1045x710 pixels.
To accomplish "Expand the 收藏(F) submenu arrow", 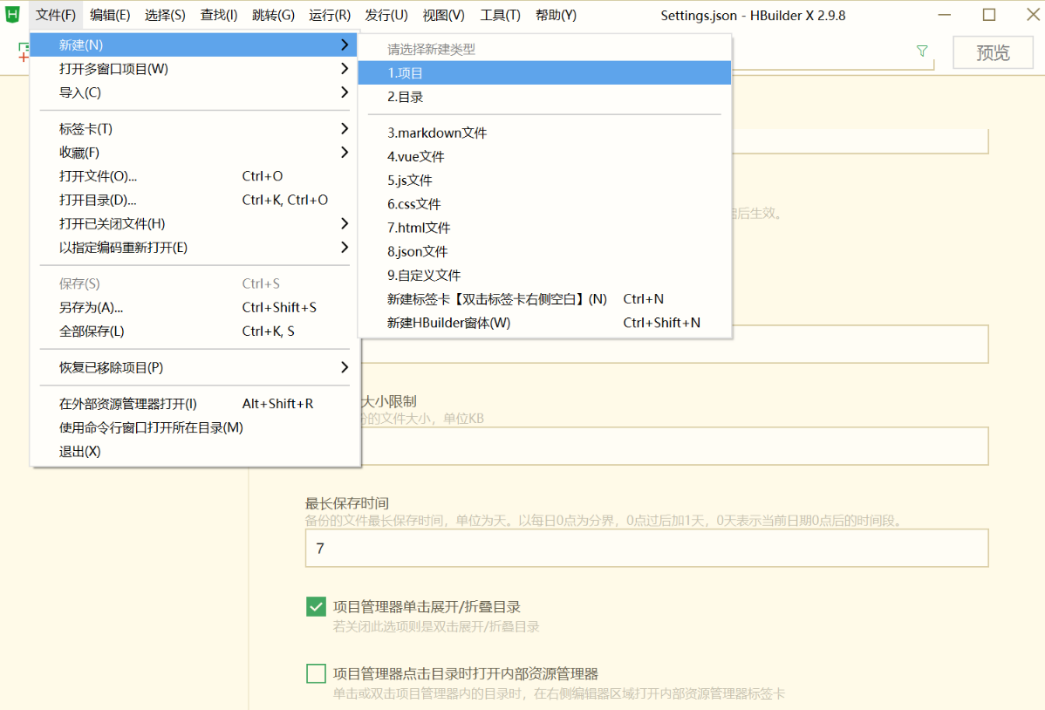I will [x=344, y=152].
